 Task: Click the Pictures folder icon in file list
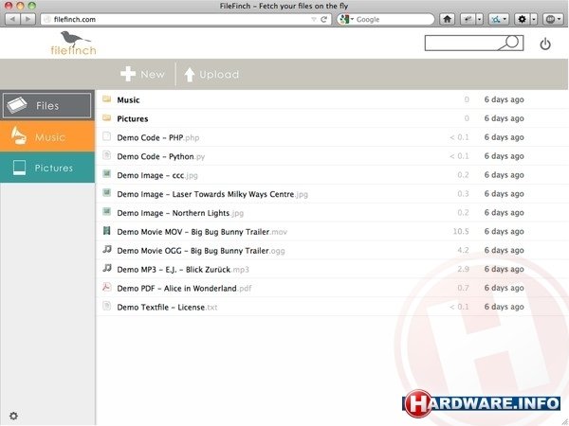pos(107,118)
